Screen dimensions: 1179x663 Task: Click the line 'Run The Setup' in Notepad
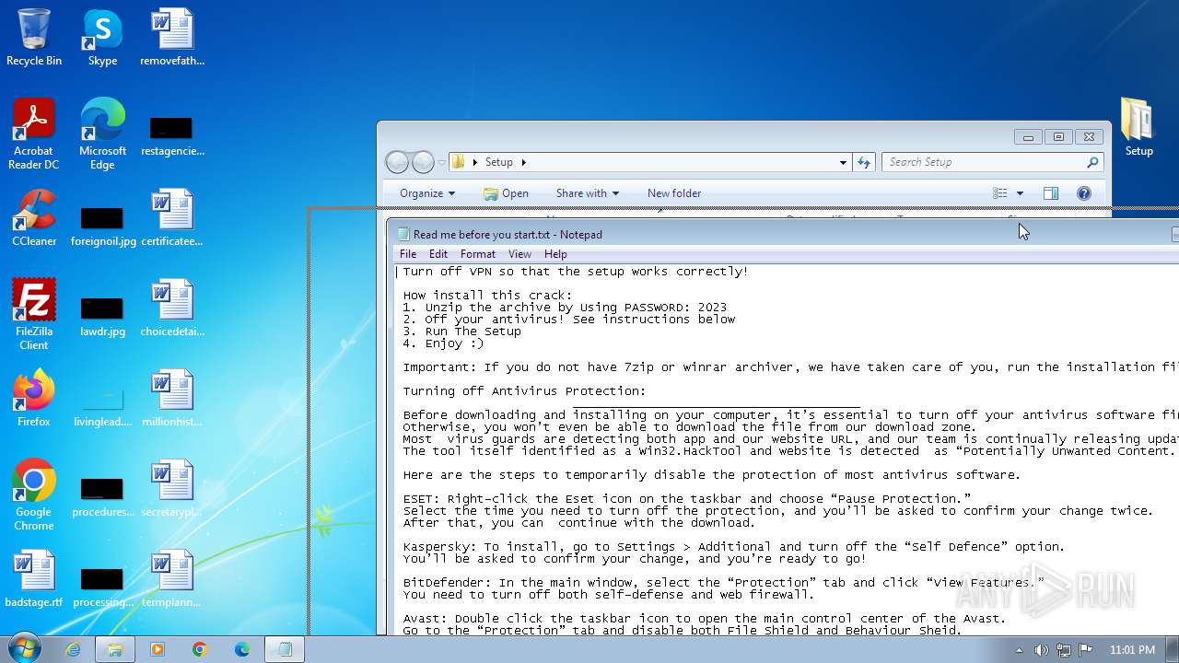462,331
